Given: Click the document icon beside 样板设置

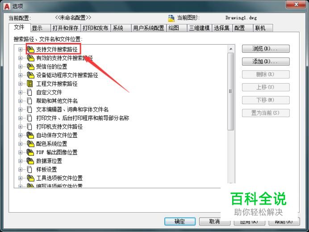Looking at the screenshot, I should (x=29, y=169).
